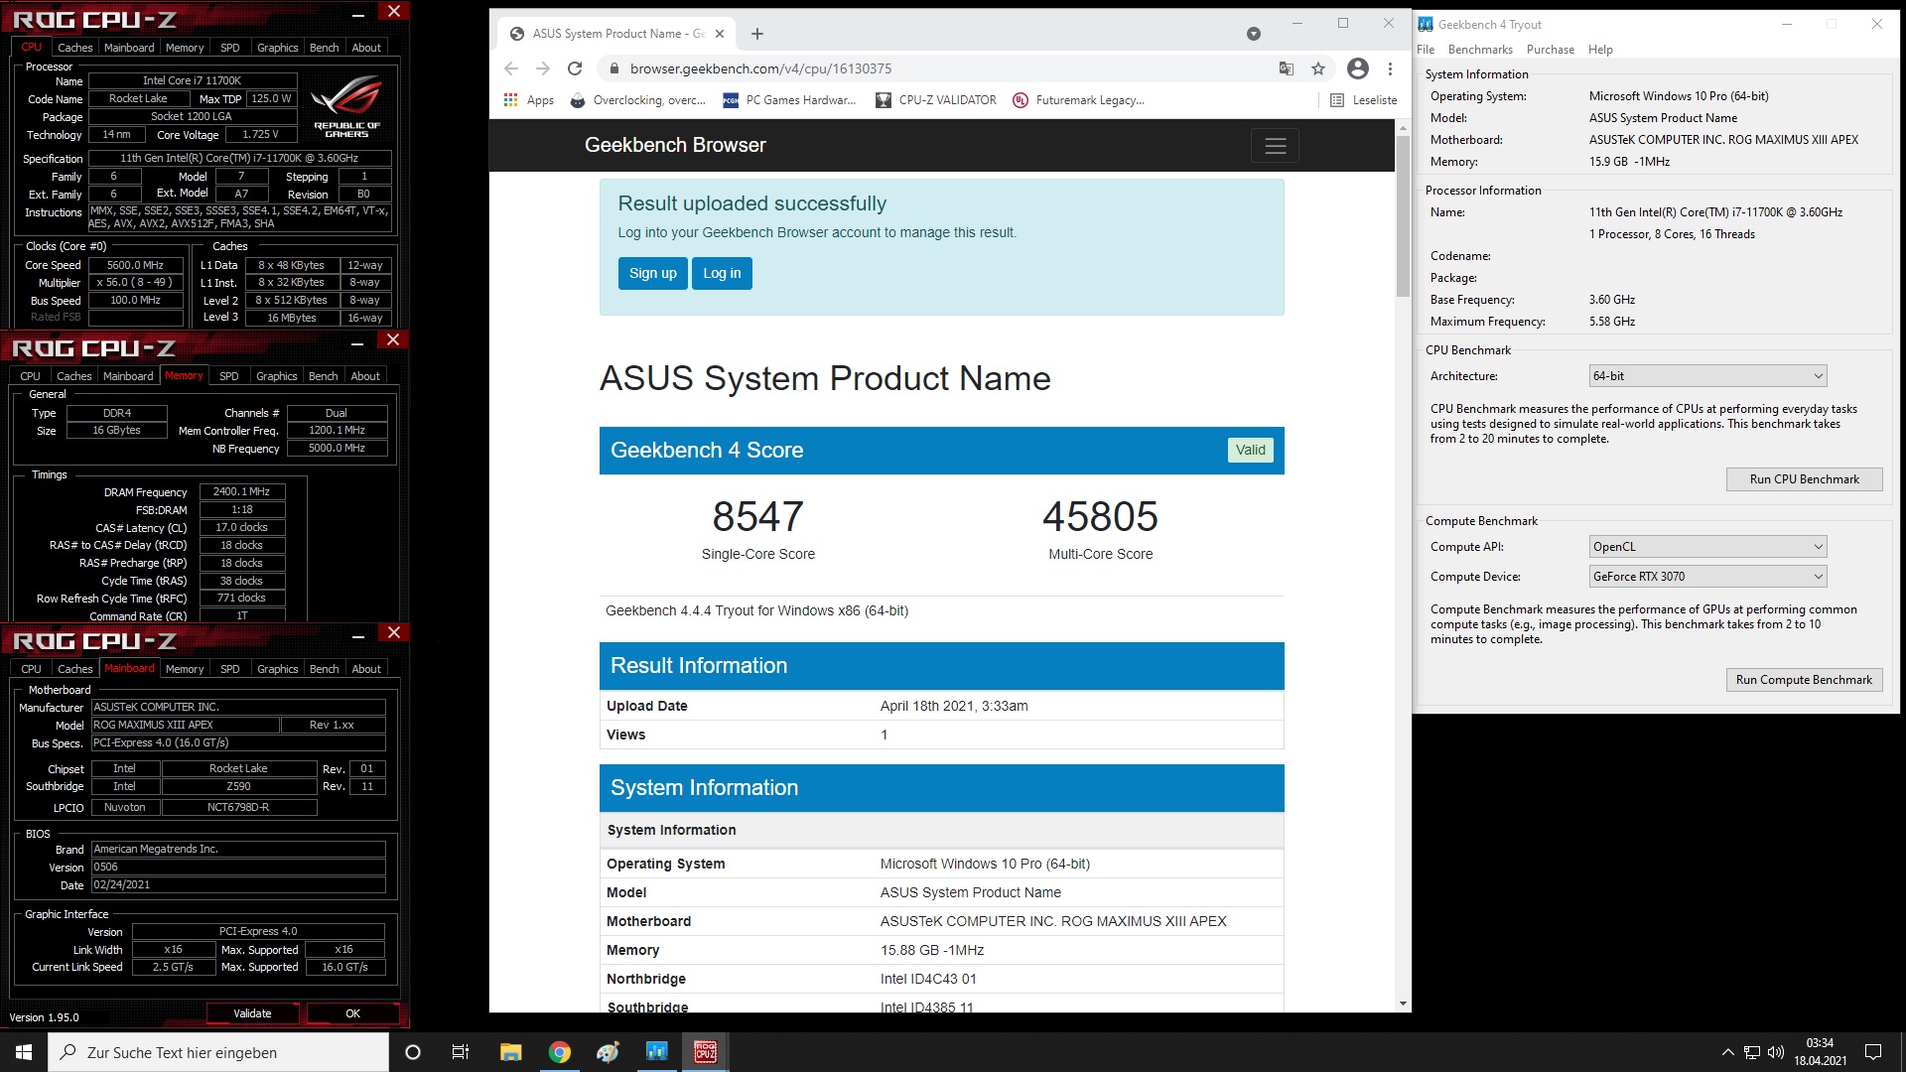Close the ASUS System Product Name tab
The height and width of the screenshot is (1072, 1906).
point(720,34)
